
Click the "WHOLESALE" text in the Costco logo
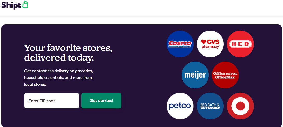pyautogui.click(x=184, y=46)
